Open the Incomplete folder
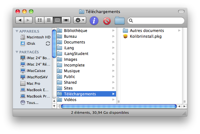The width and height of the screenshot is (200, 134). point(86,65)
